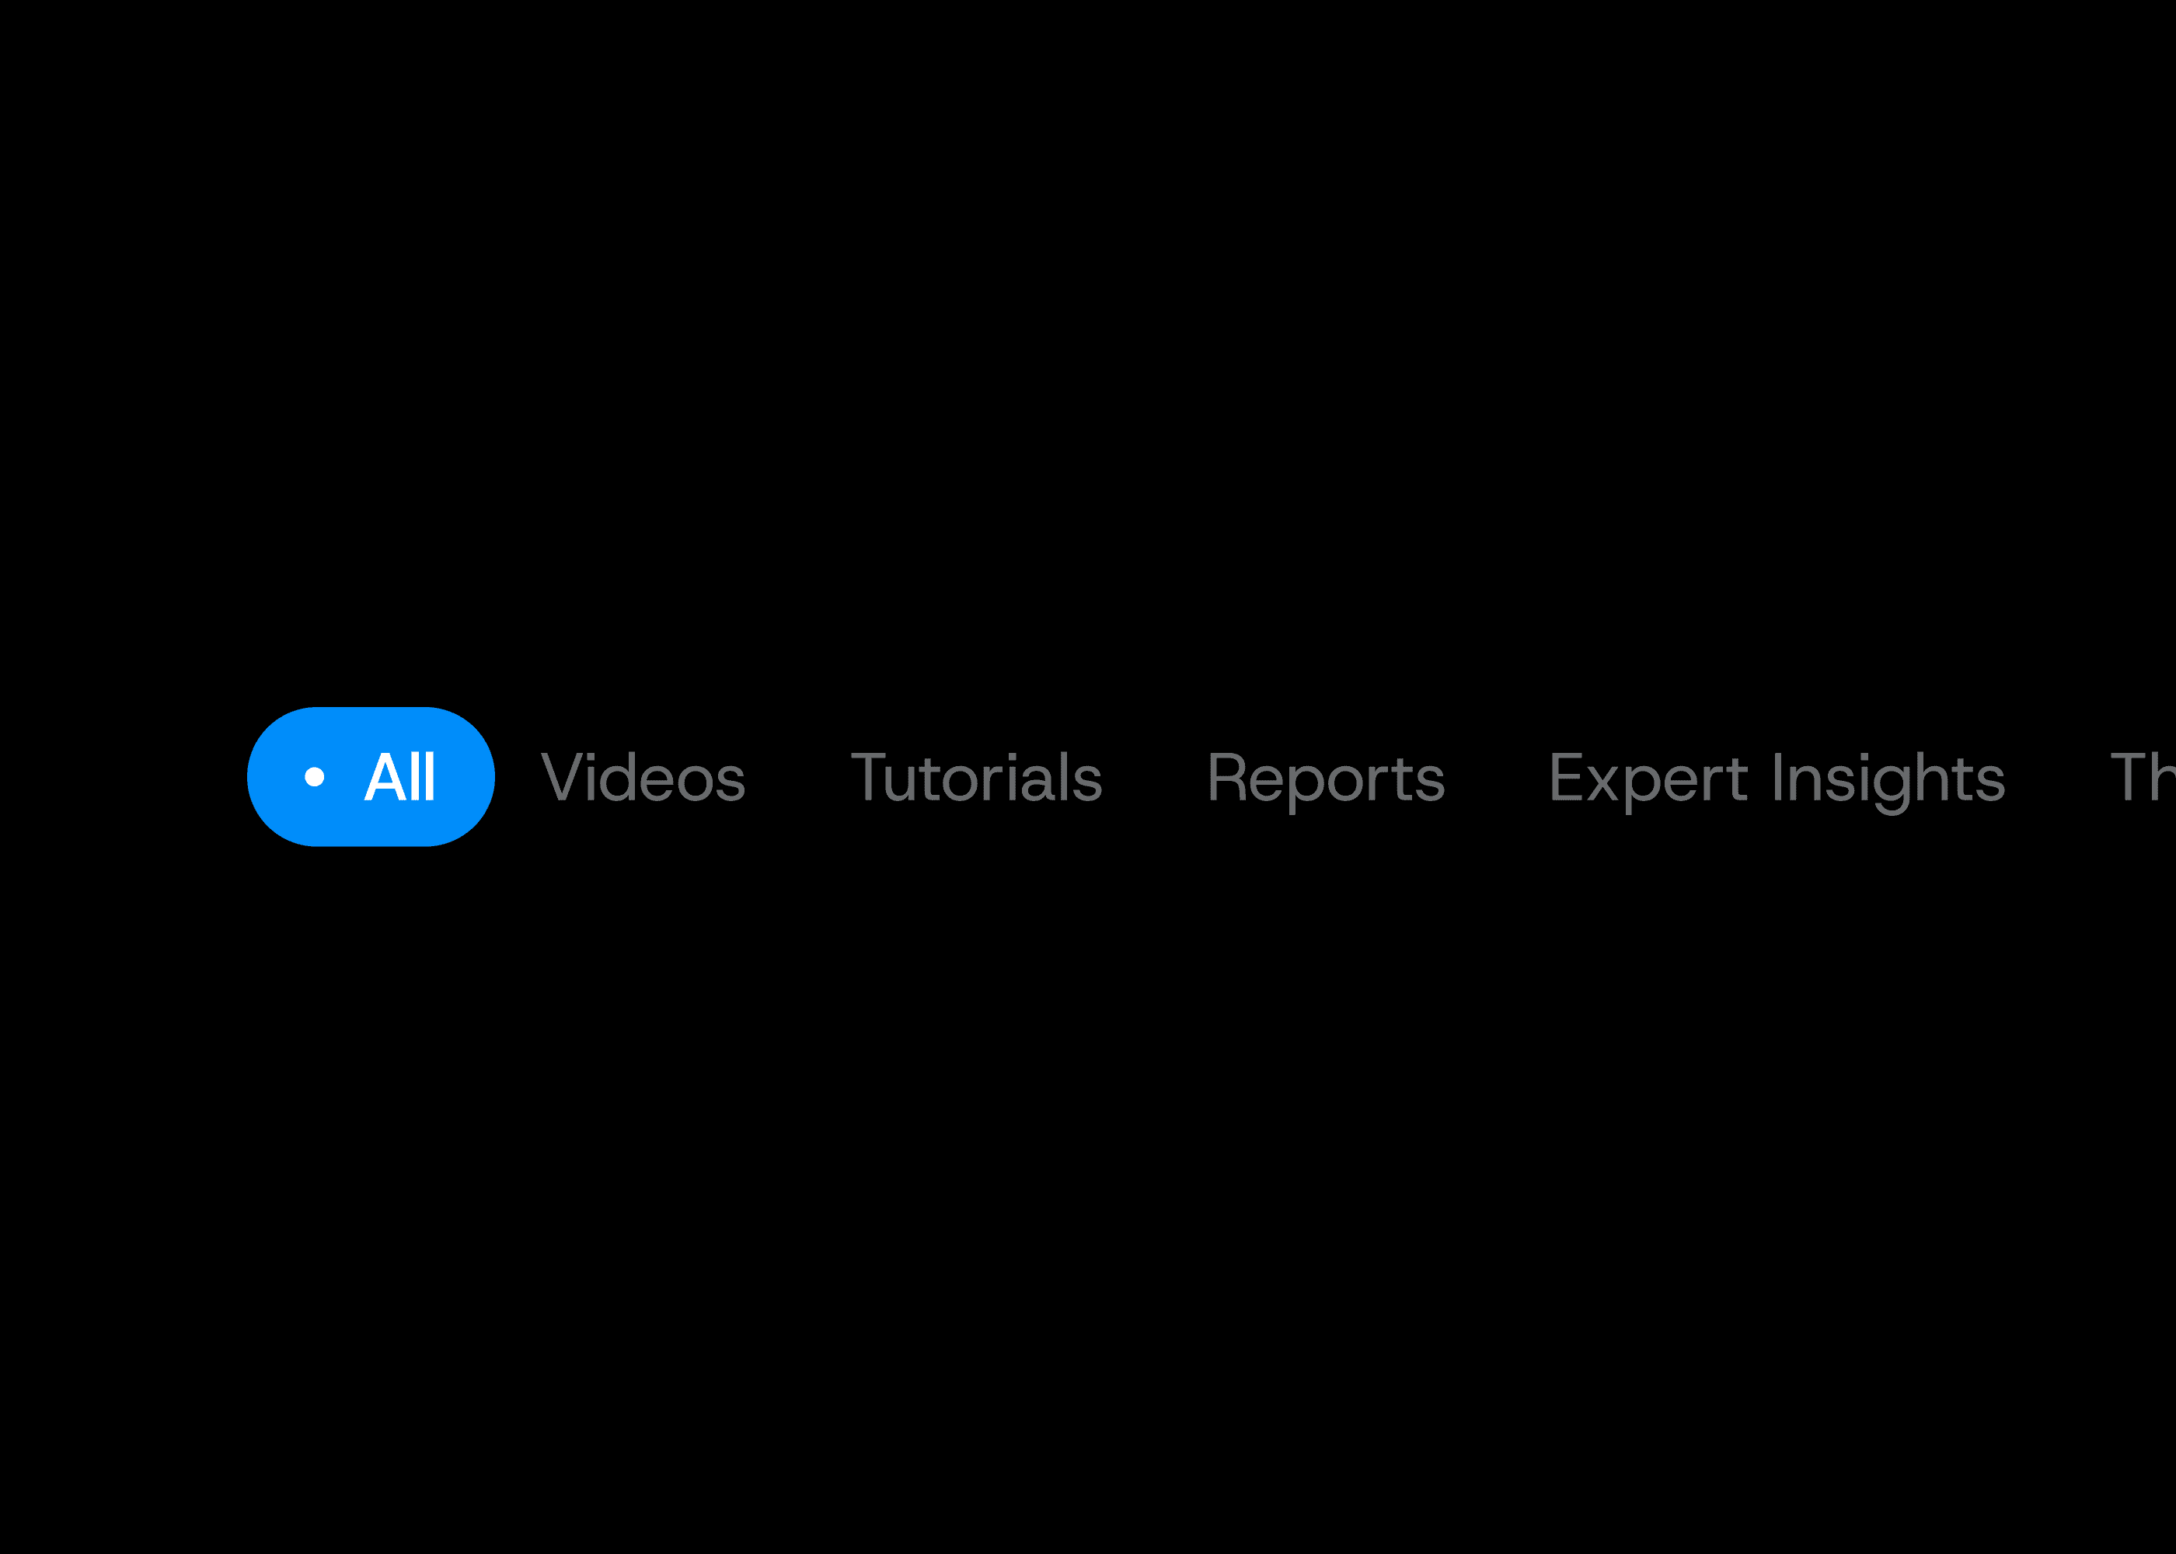Click the white dot inside the All pill
This screenshot has width=2176, height=1554.
314,776
